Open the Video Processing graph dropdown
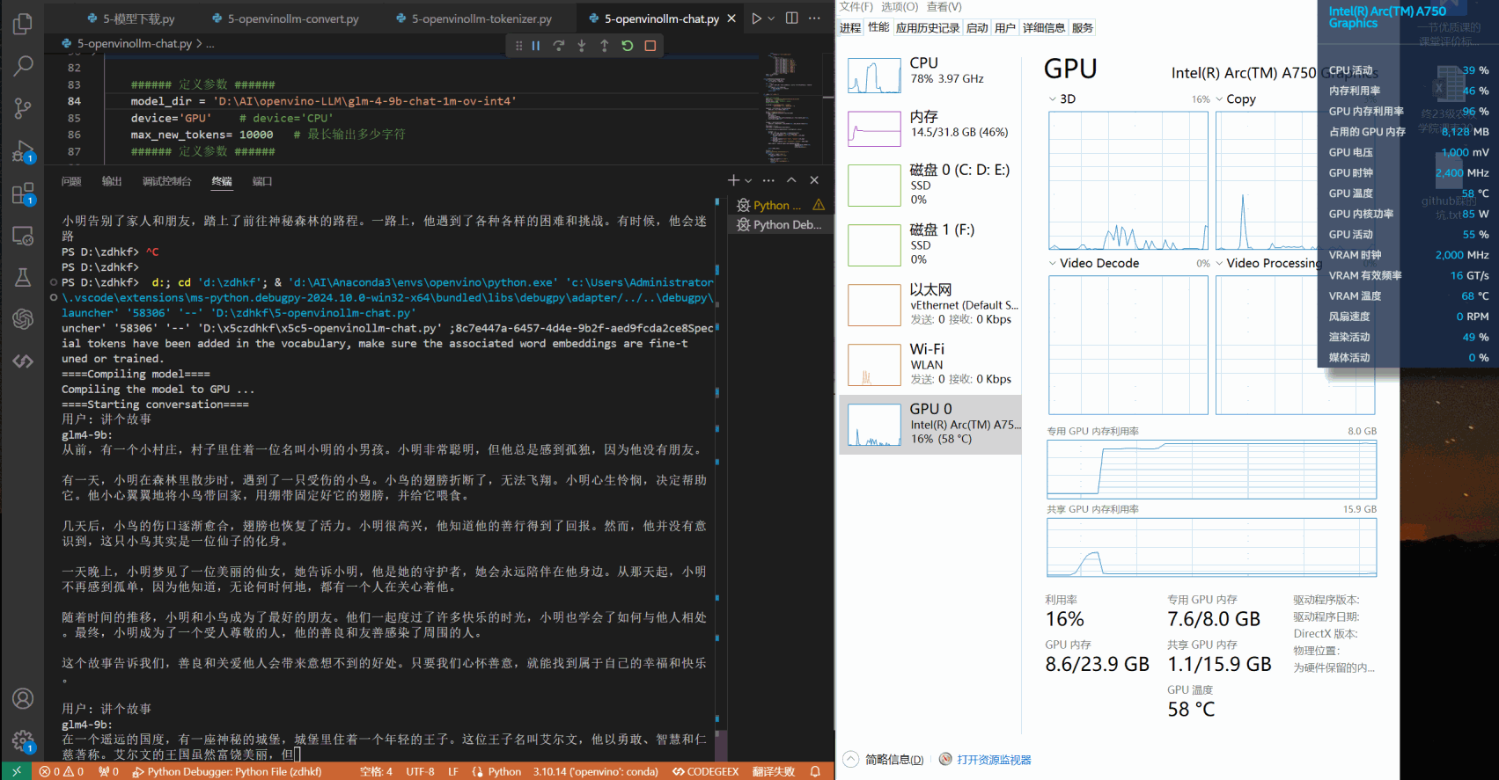 (x=1219, y=263)
